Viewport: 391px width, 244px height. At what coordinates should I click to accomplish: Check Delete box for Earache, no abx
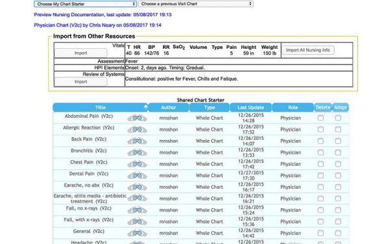pos(321,187)
